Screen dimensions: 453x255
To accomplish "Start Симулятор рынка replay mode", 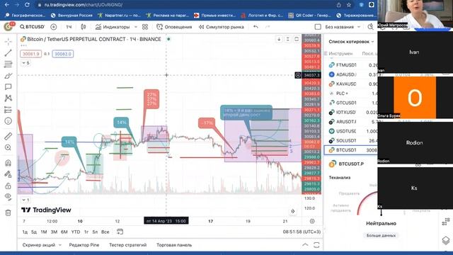I will pos(222,27).
